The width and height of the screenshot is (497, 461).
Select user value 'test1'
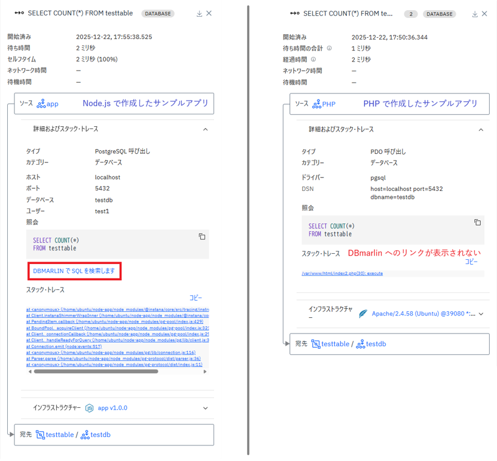click(102, 211)
